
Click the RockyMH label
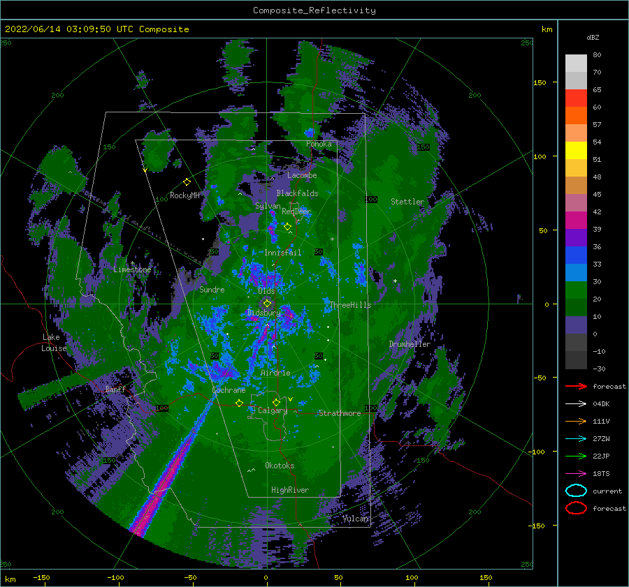pos(185,195)
